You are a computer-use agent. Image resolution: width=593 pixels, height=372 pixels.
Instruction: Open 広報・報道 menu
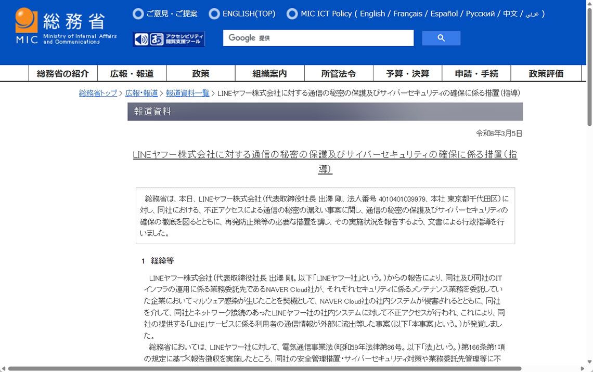pos(132,73)
